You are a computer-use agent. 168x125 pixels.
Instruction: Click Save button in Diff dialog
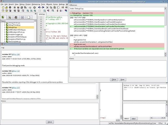tap(122, 79)
